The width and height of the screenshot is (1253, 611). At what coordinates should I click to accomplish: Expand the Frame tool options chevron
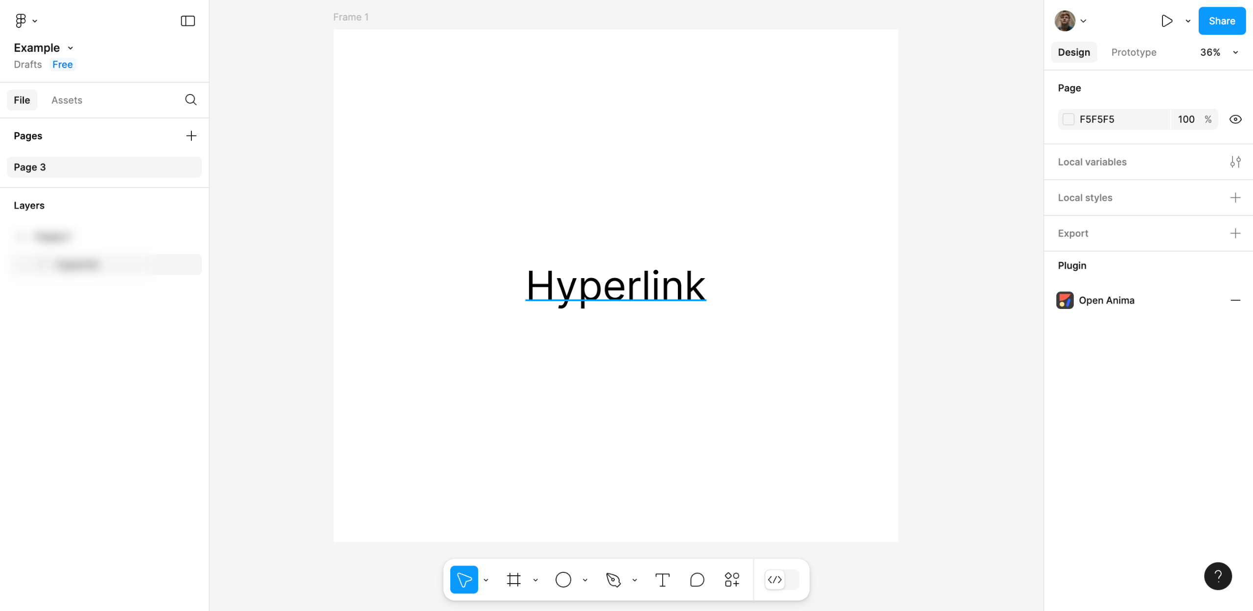coord(535,580)
